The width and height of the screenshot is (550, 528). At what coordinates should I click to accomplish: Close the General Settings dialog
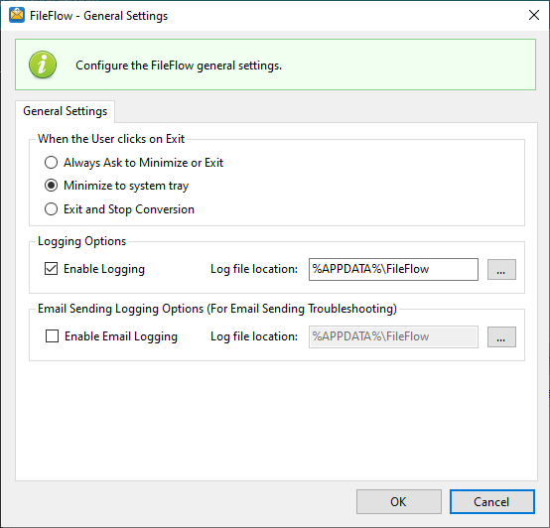(533, 15)
